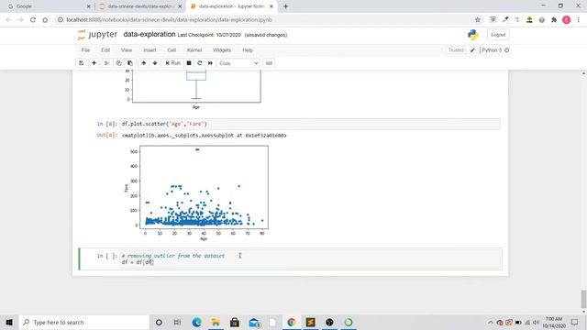587x330 pixels.
Task: Reload the current page
Action: tap(33, 20)
